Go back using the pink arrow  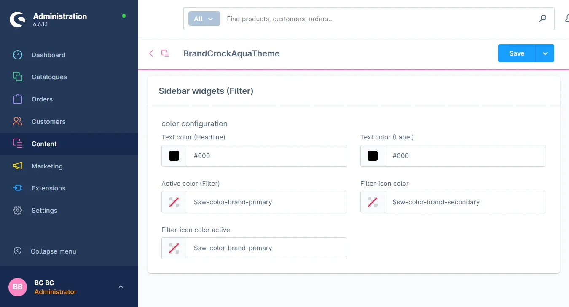tap(151, 53)
